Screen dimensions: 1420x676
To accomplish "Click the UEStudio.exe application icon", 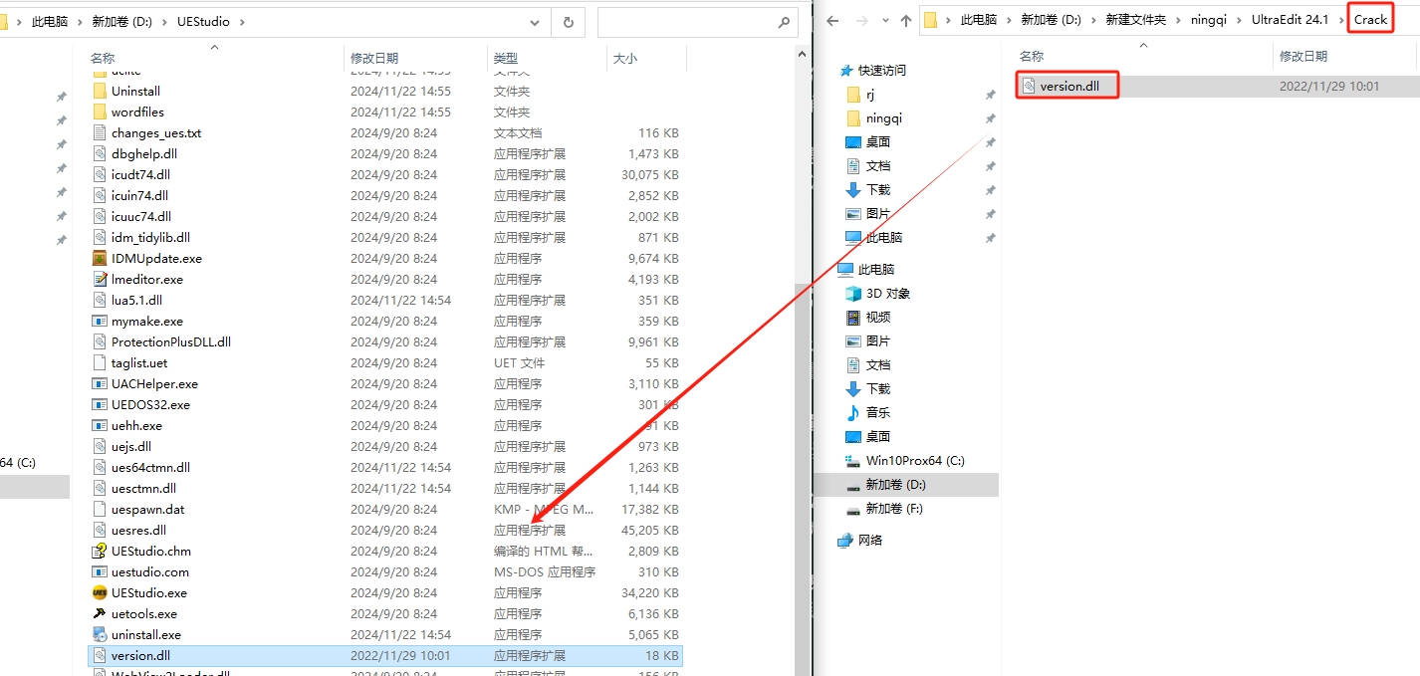I will (x=99, y=592).
